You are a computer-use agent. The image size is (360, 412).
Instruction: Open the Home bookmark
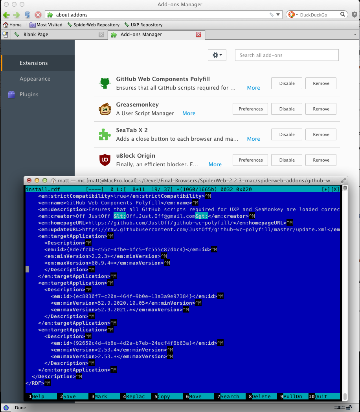[12, 25]
